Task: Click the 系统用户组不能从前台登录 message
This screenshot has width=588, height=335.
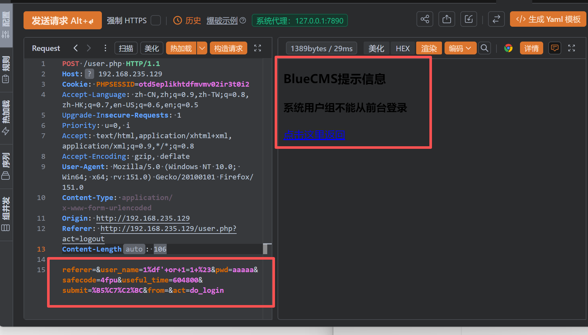Action: coord(345,108)
